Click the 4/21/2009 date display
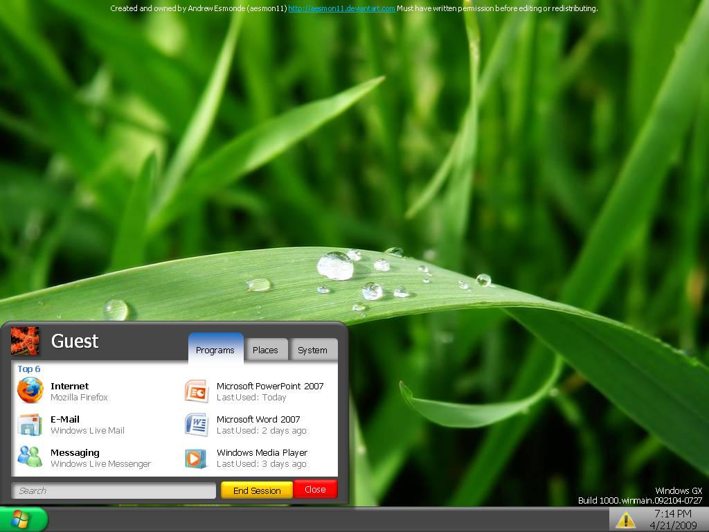Viewport: 709px width, 532px height. (x=674, y=524)
